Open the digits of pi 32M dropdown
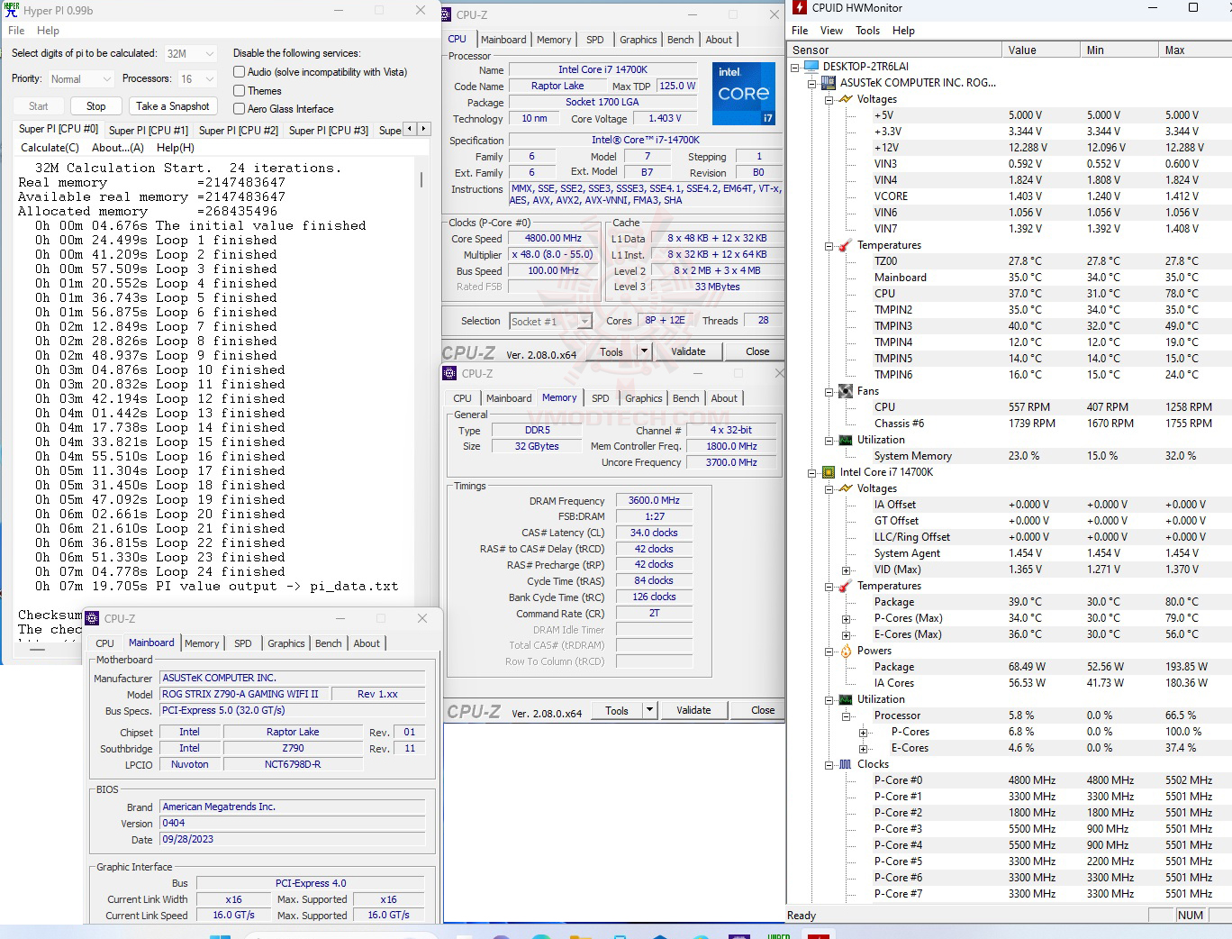 pyautogui.click(x=190, y=54)
